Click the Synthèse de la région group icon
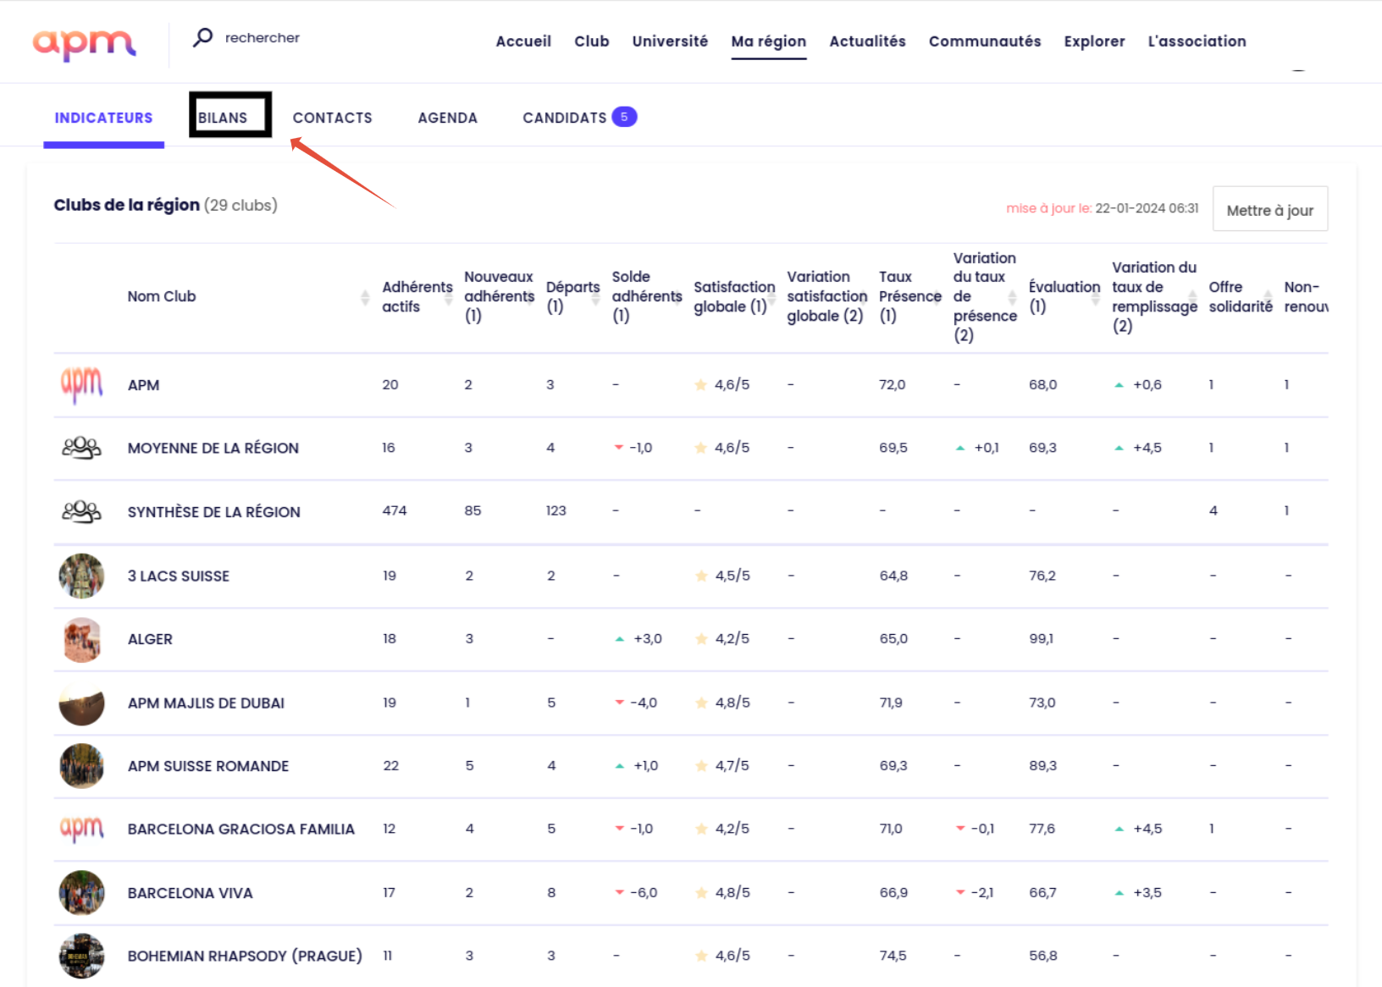Image resolution: width=1382 pixels, height=987 pixels. [81, 511]
